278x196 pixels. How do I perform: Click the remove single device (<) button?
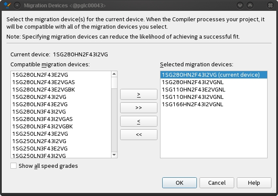(x=139, y=121)
